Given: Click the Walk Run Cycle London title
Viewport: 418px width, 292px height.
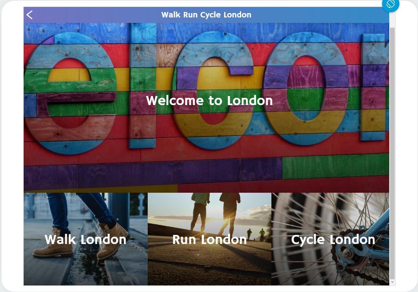Looking at the screenshot, I should (x=206, y=15).
